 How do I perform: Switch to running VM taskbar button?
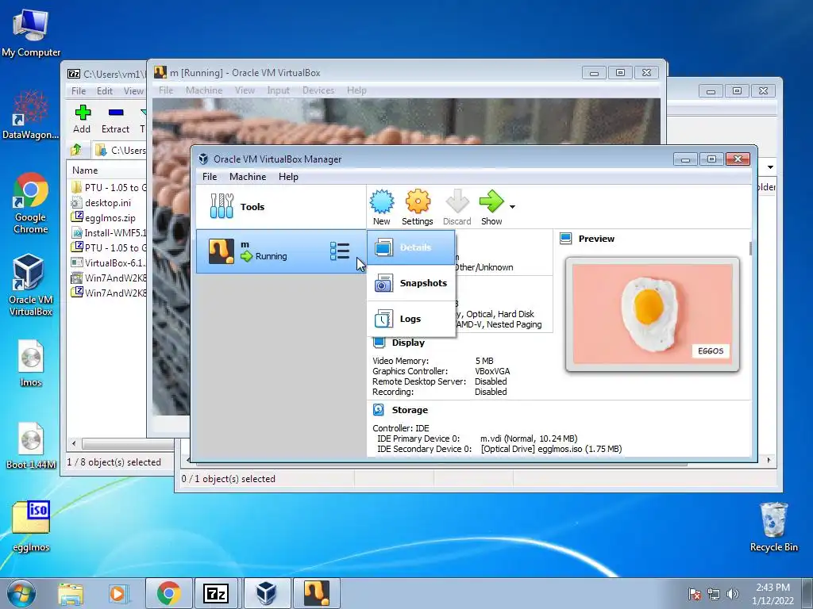coord(316,593)
